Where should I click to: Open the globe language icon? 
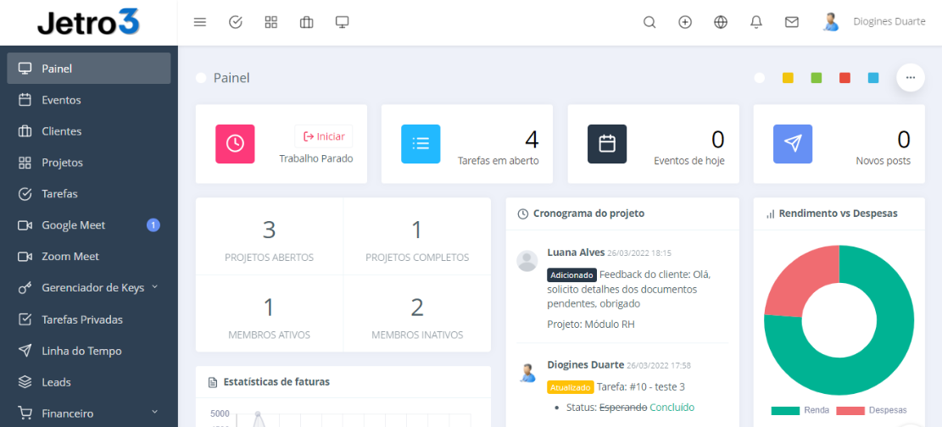[721, 22]
